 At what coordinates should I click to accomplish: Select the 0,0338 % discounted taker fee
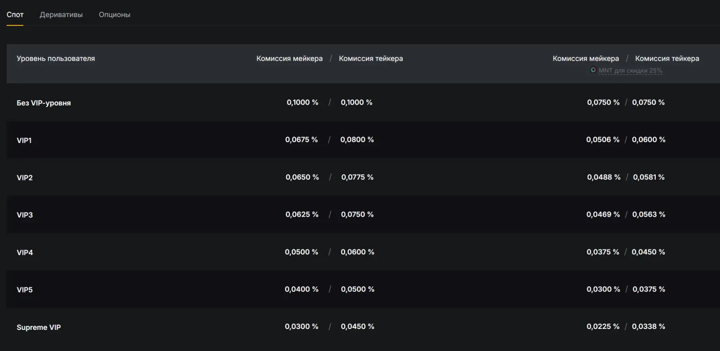tap(648, 327)
